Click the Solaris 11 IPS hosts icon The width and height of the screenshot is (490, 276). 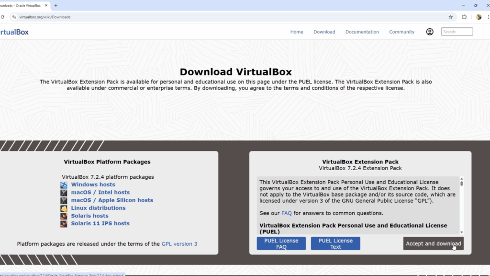64,223
